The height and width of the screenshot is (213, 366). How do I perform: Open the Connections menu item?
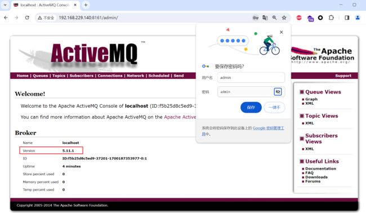pos(110,76)
